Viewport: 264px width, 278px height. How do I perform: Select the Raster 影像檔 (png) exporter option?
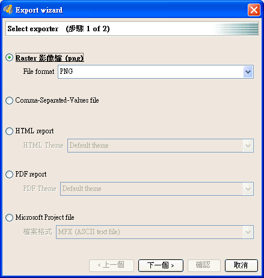click(x=9, y=58)
